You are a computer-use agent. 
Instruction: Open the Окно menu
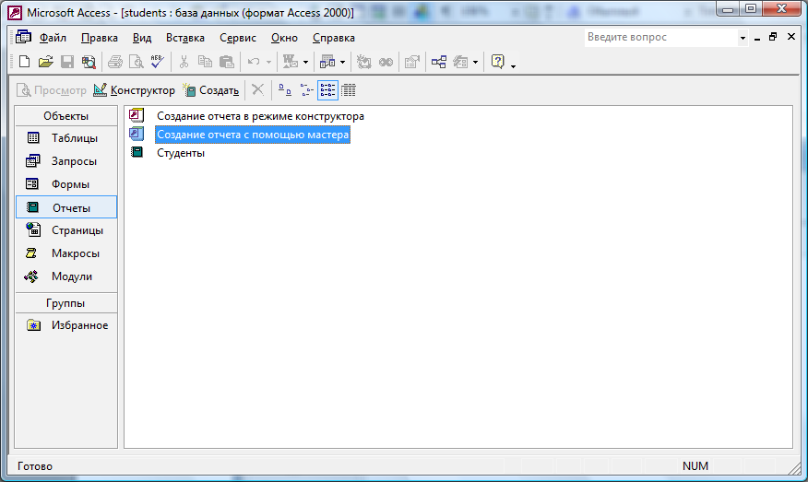point(284,38)
